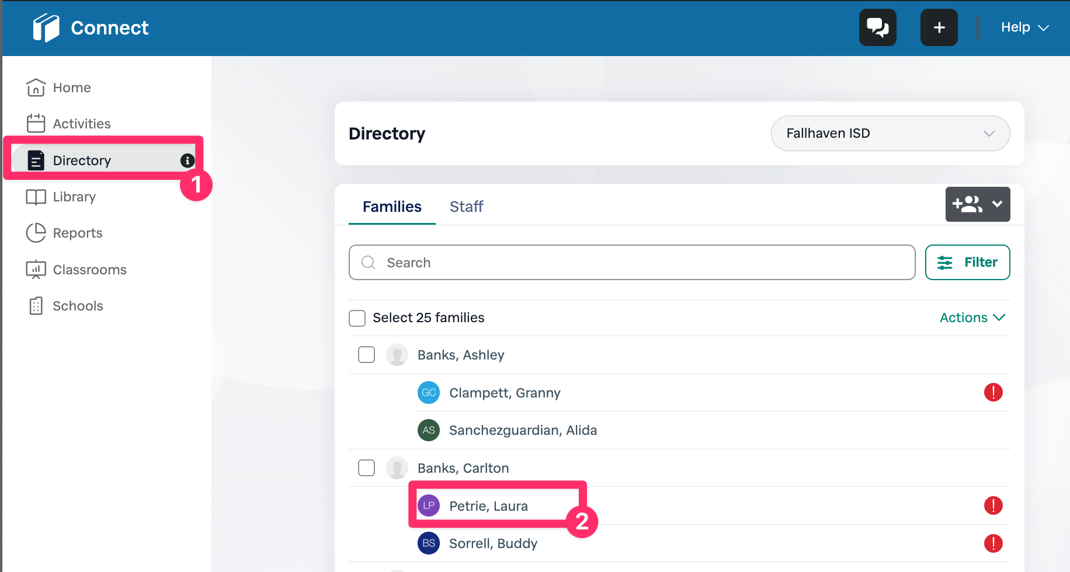Viewport: 1070px width, 572px height.
Task: Click red alert icon for Clampett, Granny
Action: (x=993, y=392)
